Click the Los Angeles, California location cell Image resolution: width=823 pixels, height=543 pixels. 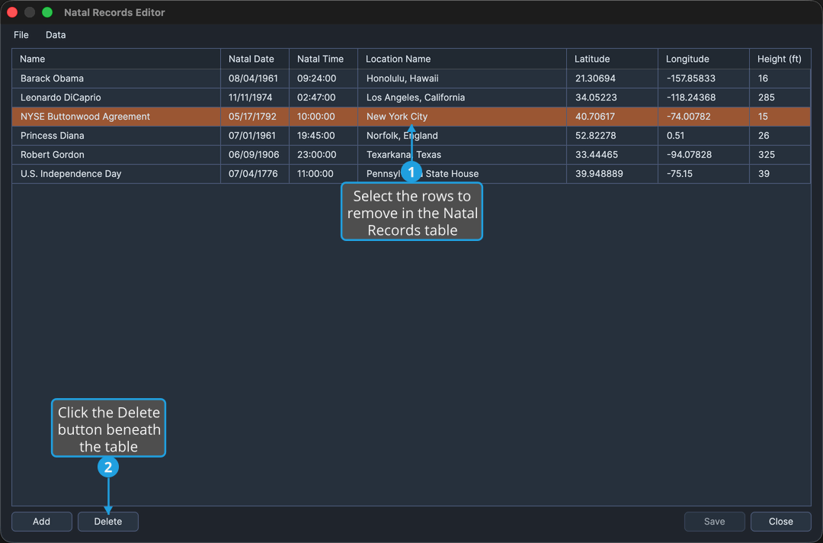[x=462, y=97]
